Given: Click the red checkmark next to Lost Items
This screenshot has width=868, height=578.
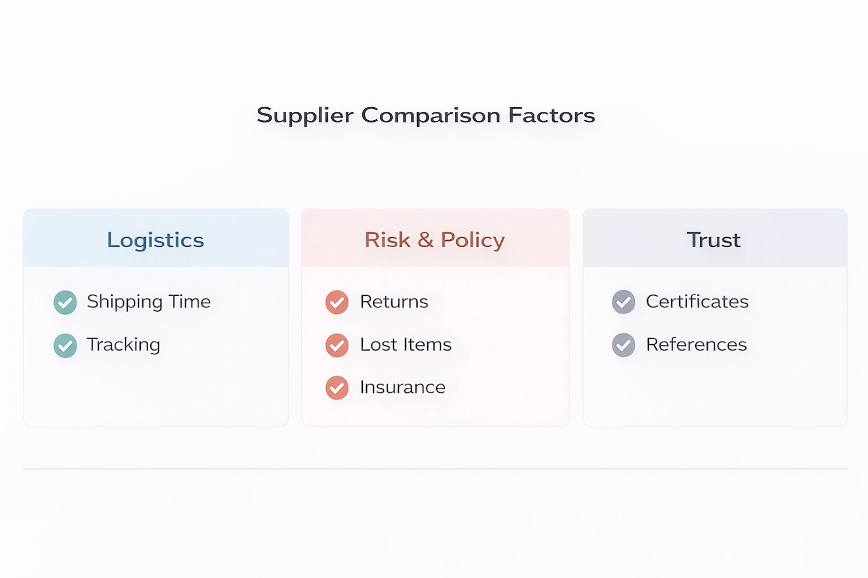Looking at the screenshot, I should (x=337, y=345).
